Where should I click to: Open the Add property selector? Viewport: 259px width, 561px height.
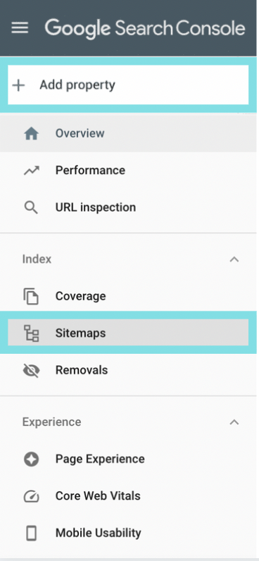[128, 85]
